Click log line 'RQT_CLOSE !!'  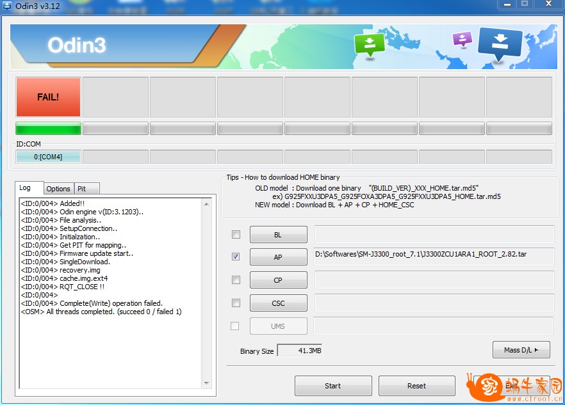click(63, 287)
